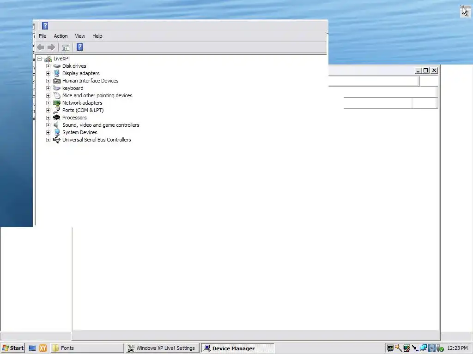Select the Display adapters icon
The width and height of the screenshot is (473, 354).
pyautogui.click(x=57, y=73)
